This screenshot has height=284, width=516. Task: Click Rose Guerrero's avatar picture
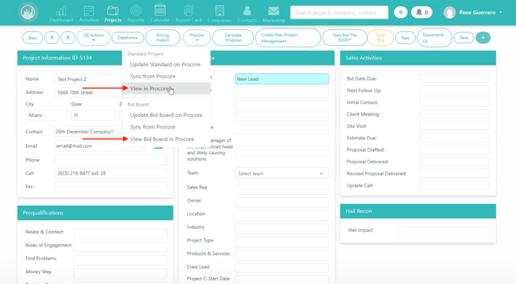449,12
